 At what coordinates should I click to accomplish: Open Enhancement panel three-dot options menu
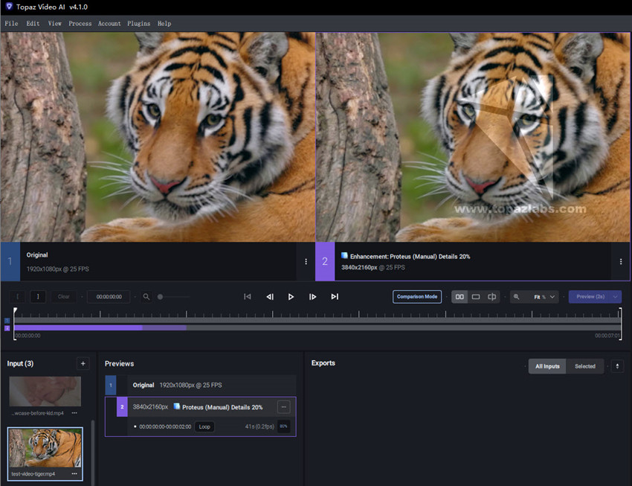coord(621,261)
